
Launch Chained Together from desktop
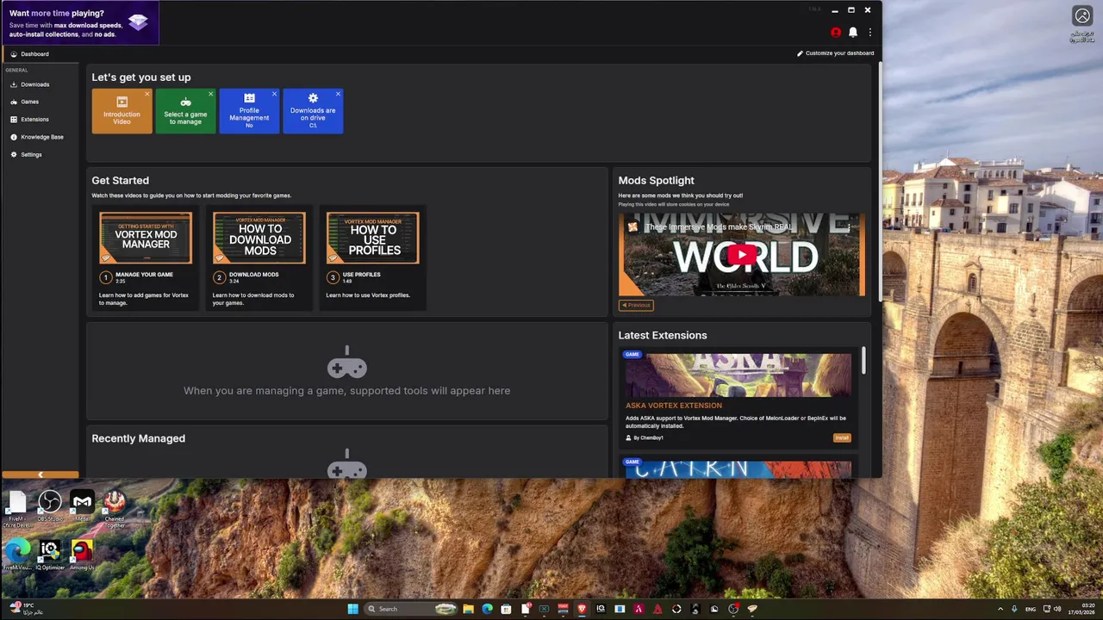[x=115, y=508]
